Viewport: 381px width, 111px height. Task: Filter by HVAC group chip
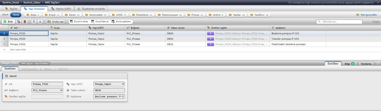pos(119,15)
